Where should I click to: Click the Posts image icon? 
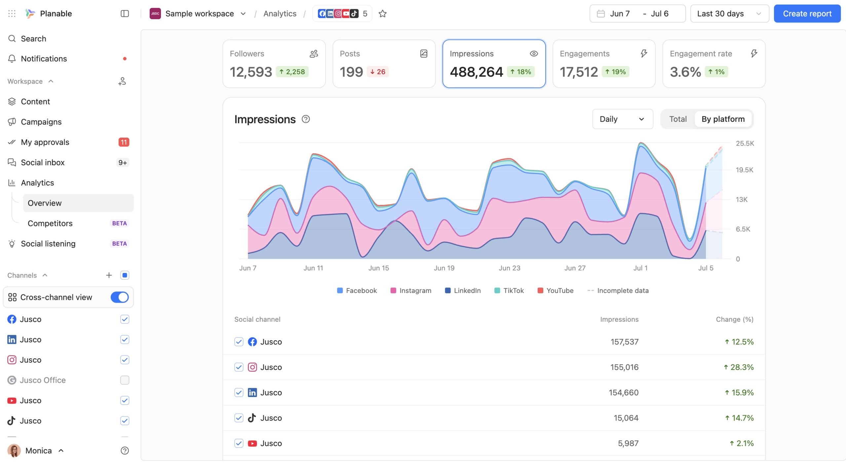[424, 53]
